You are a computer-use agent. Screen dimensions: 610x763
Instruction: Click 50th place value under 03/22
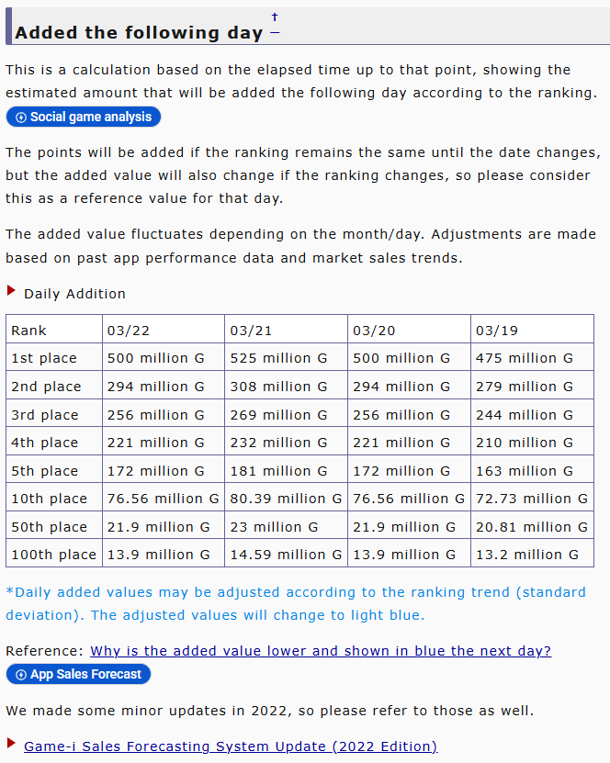[x=164, y=525]
